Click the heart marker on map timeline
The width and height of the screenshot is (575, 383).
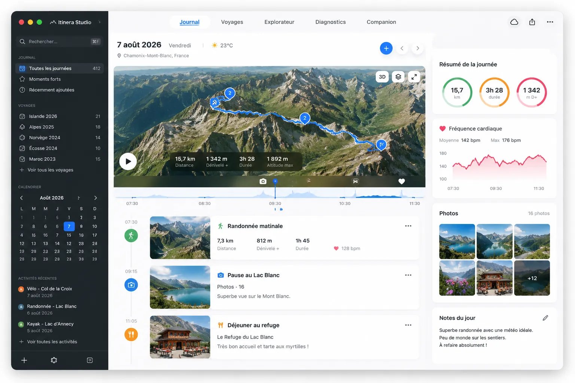pos(402,181)
